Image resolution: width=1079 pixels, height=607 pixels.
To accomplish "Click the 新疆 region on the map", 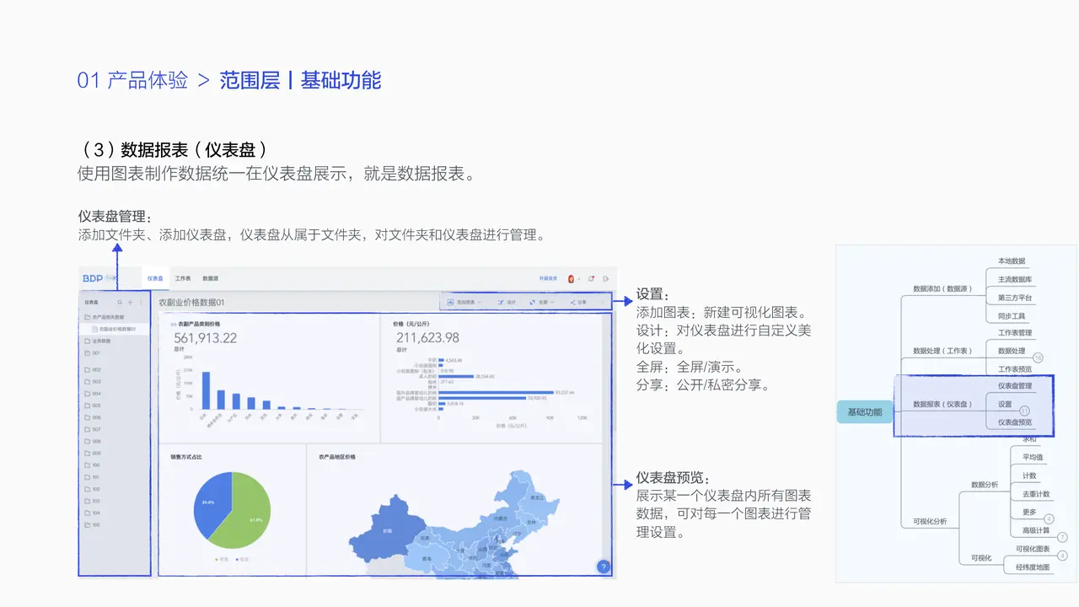I will click(x=387, y=530).
